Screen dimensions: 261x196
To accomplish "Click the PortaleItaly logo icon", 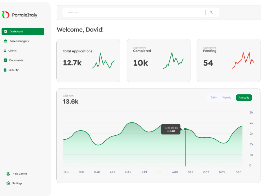I will 6,15.
